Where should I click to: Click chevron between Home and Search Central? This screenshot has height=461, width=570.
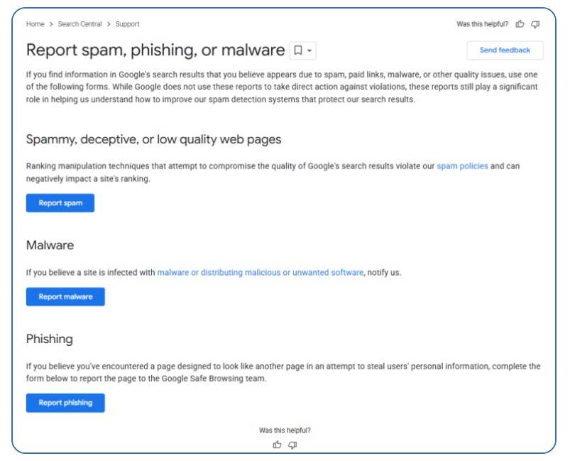(x=51, y=24)
